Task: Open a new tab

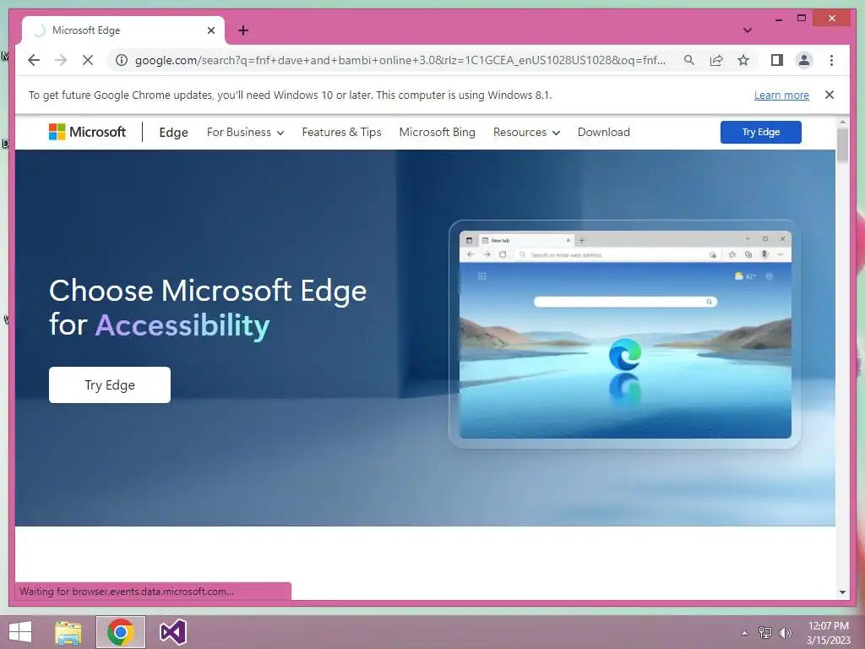Action: pyautogui.click(x=243, y=30)
